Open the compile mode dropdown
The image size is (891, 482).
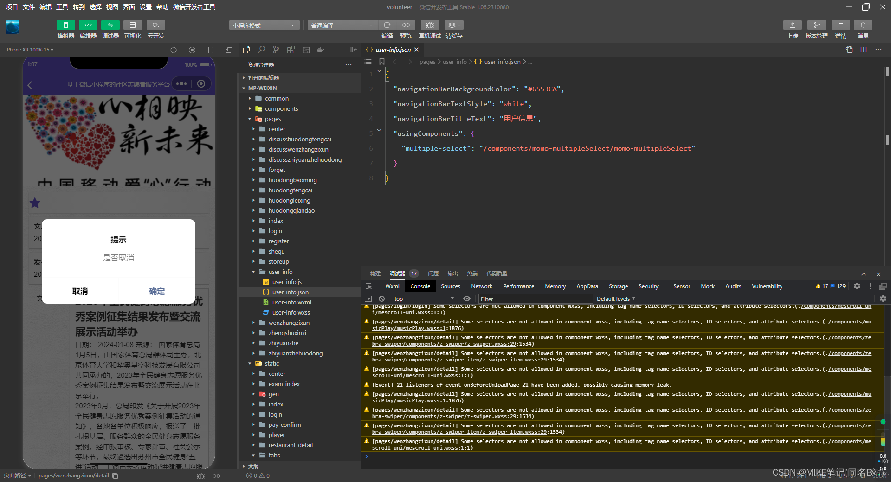(x=342, y=25)
